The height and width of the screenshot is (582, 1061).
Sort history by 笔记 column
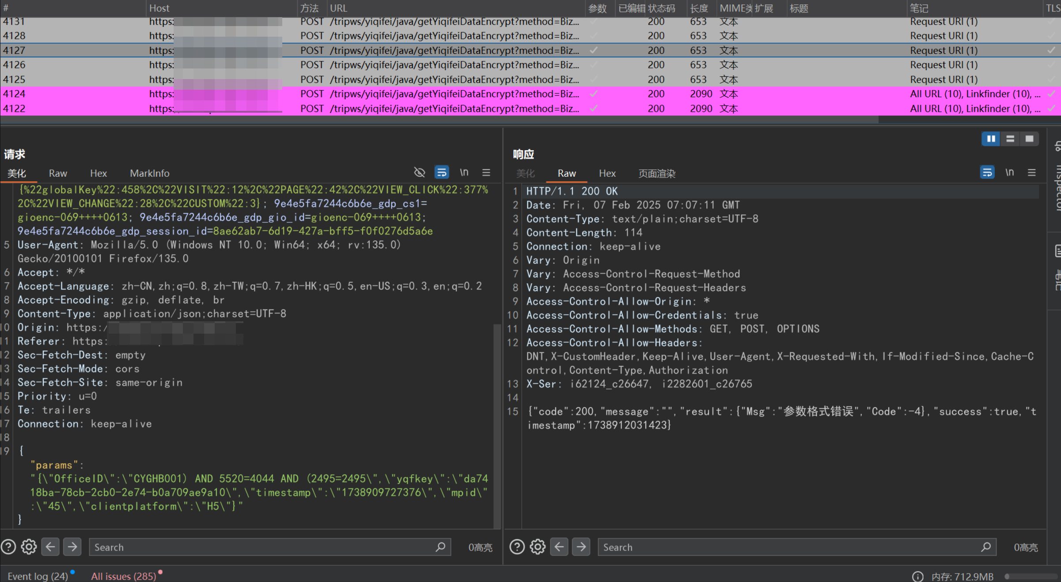tap(974, 8)
